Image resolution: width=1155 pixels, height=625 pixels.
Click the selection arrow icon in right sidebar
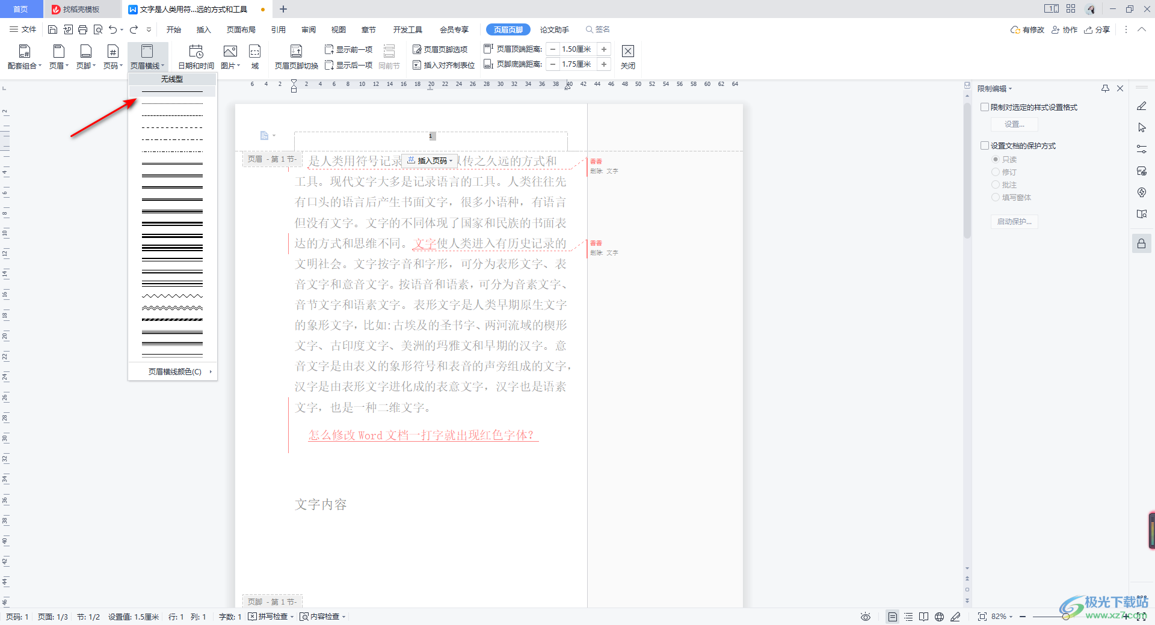pos(1142,127)
